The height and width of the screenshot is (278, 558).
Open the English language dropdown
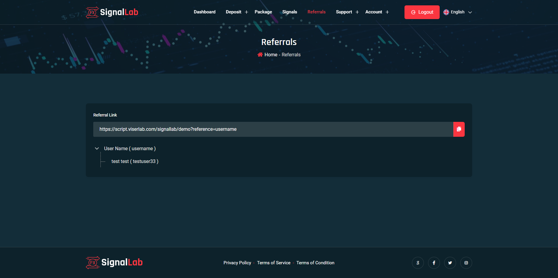coord(457,12)
